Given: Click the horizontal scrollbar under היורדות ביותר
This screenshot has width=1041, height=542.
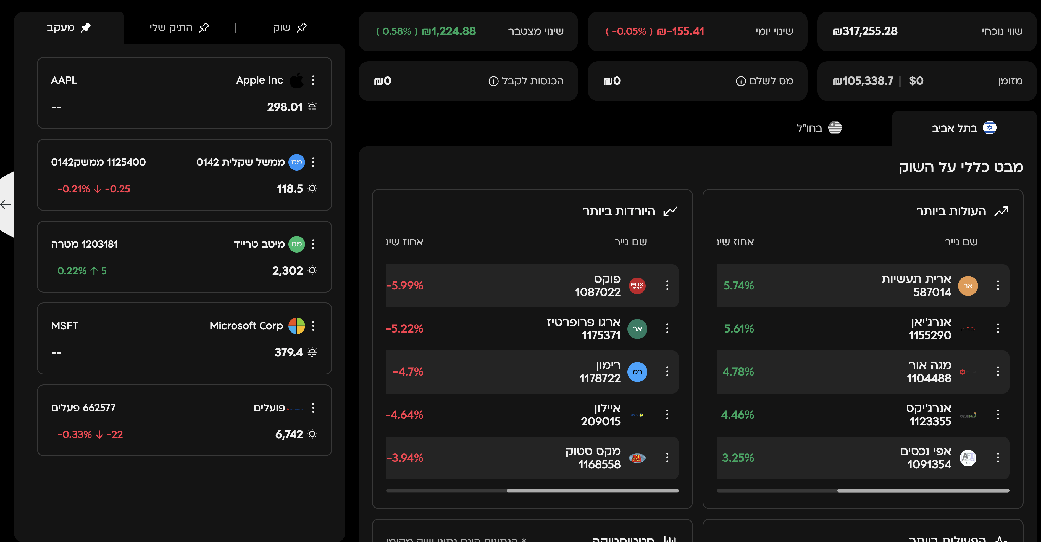Looking at the screenshot, I should [x=532, y=491].
